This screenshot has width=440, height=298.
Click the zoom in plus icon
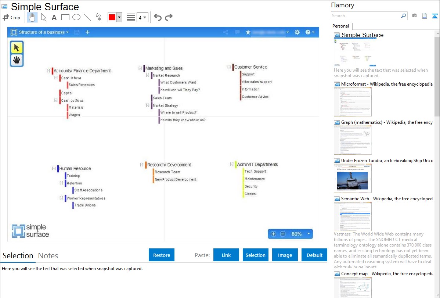pyautogui.click(x=273, y=234)
